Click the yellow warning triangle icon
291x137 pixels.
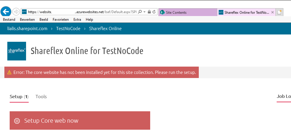[9, 72]
